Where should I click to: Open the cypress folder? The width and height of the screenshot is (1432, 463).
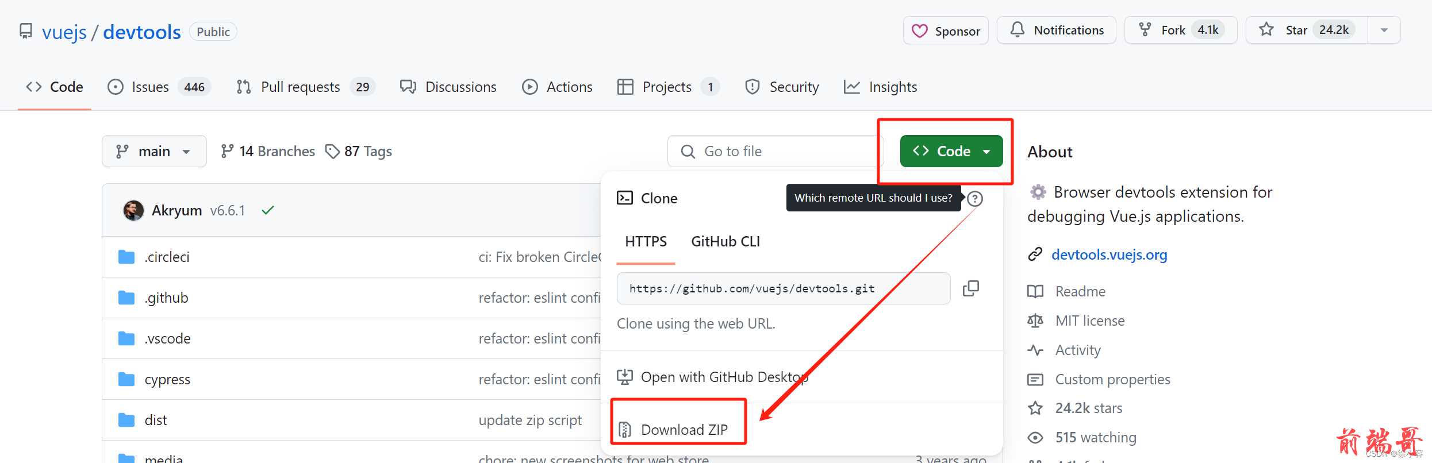167,379
